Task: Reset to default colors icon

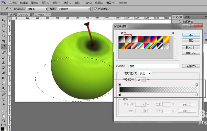Action: [x=2, y=125]
